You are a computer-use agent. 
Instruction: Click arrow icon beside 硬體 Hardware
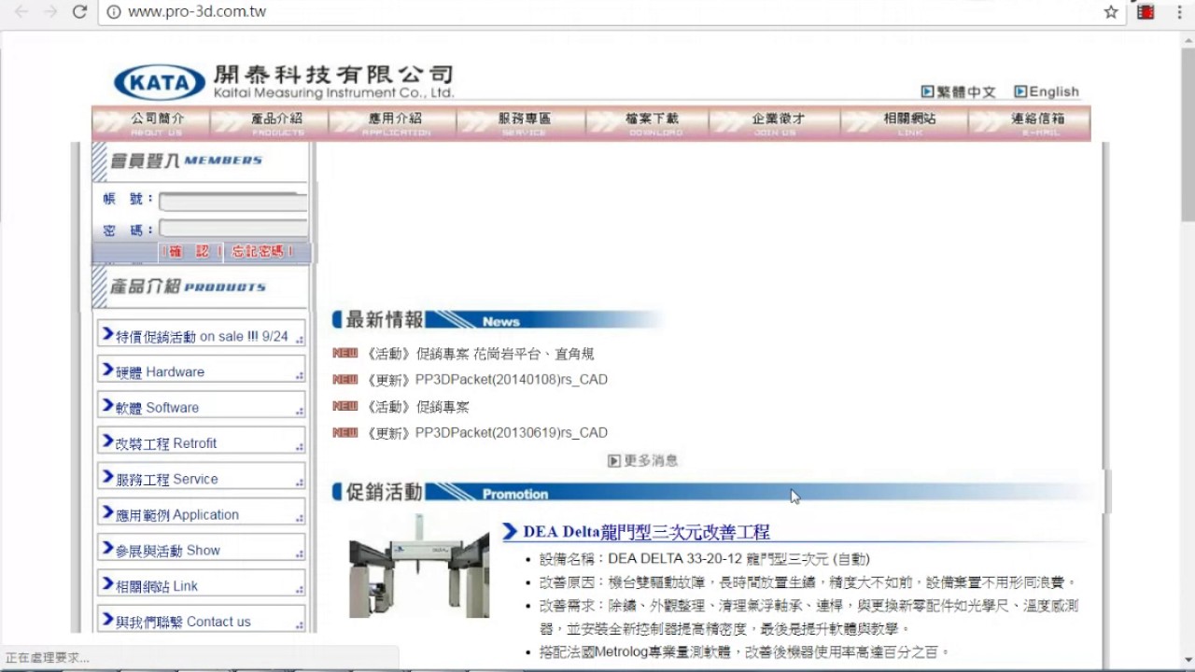click(107, 370)
